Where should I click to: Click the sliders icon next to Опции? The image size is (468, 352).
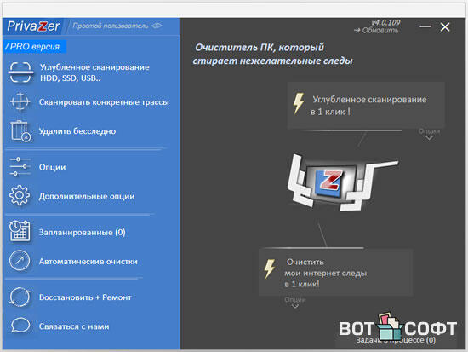(20, 166)
